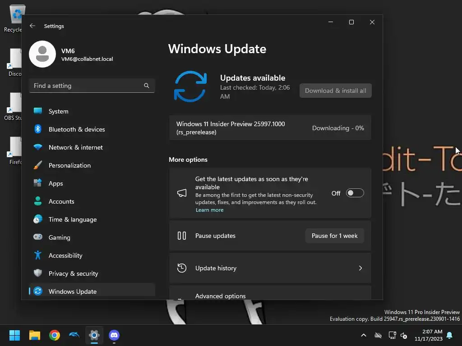Click Download & install all button
Image resolution: width=462 pixels, height=346 pixels.
click(336, 91)
